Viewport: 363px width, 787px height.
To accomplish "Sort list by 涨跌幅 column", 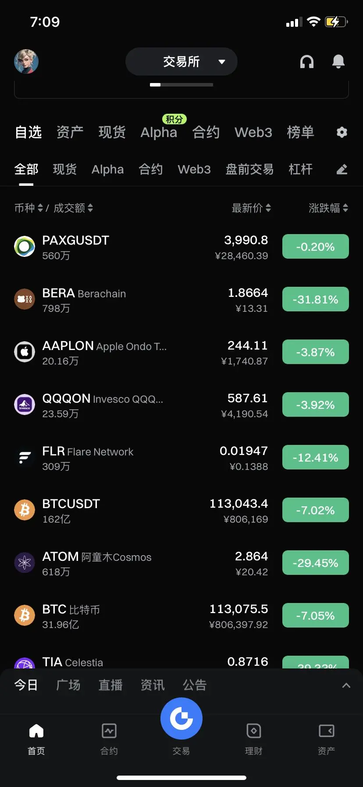I will [328, 208].
